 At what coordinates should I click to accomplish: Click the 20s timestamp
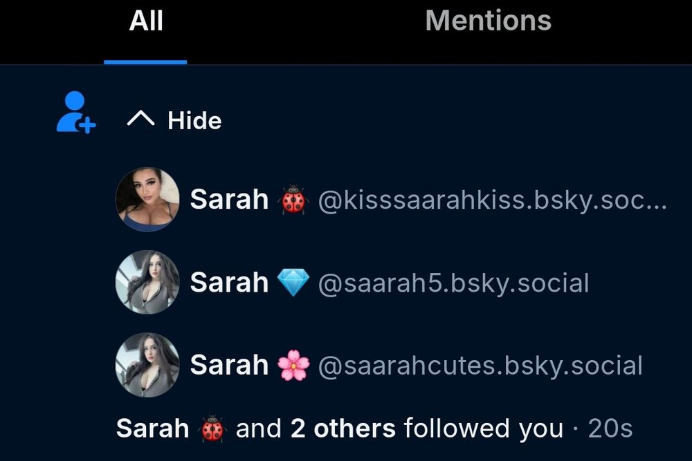click(610, 429)
